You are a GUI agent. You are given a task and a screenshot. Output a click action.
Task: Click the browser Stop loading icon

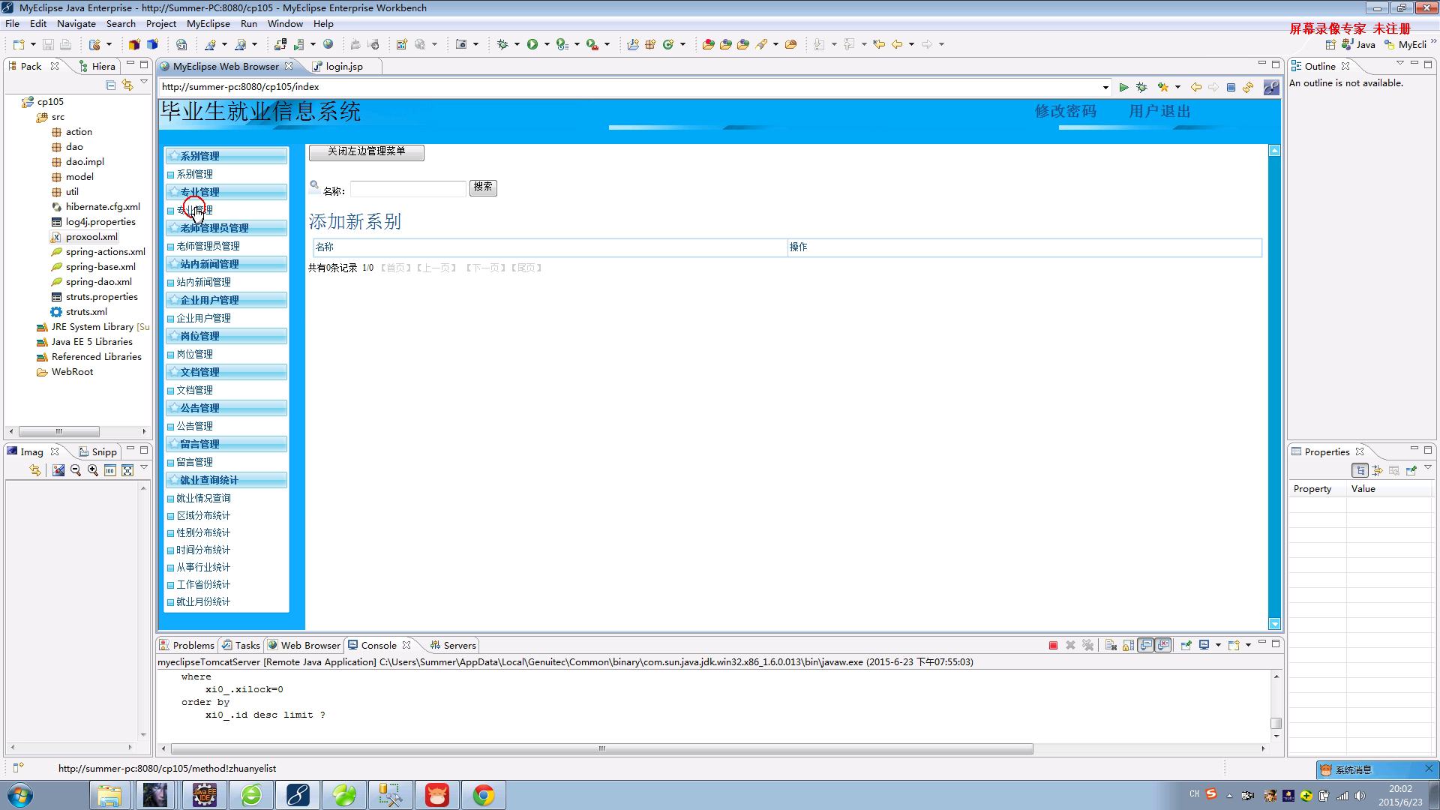tap(1231, 87)
